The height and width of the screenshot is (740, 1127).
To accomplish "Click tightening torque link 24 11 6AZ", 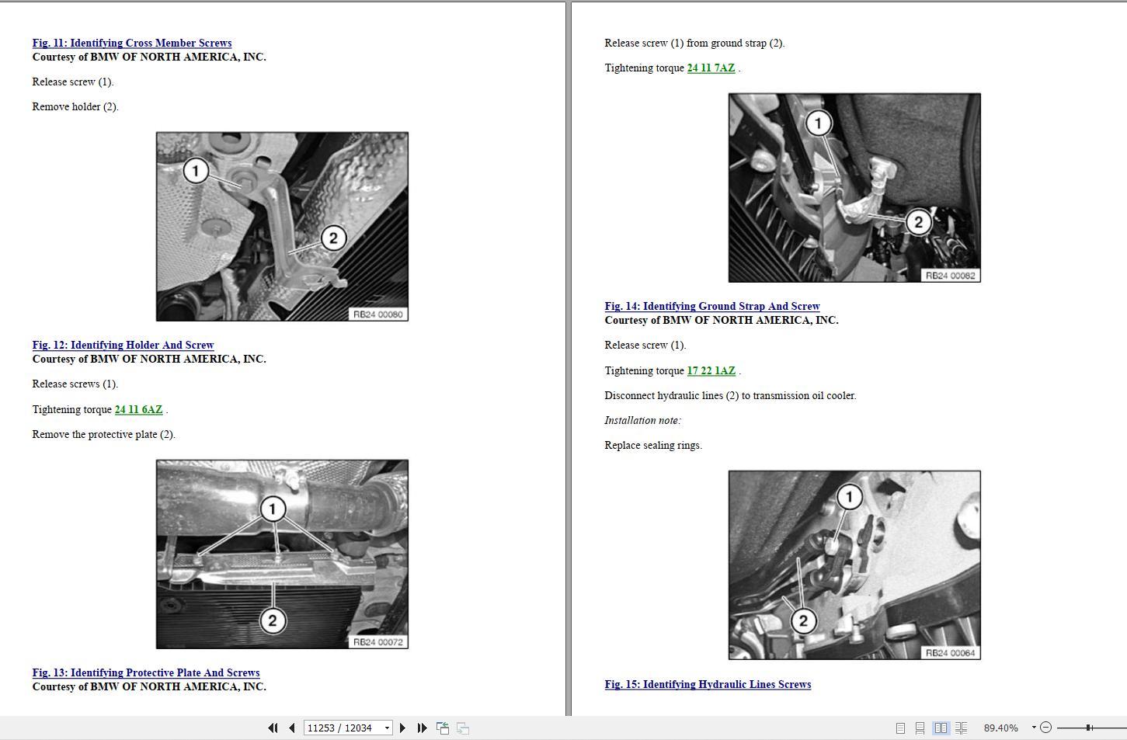I will coord(139,410).
